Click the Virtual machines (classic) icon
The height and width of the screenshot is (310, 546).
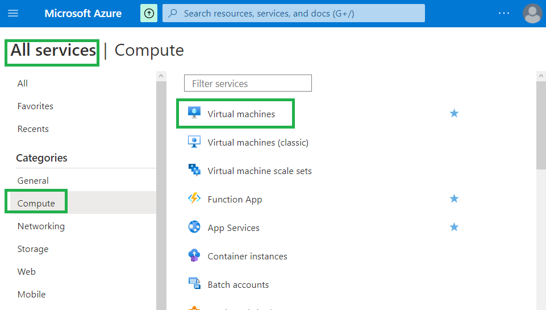coord(194,142)
